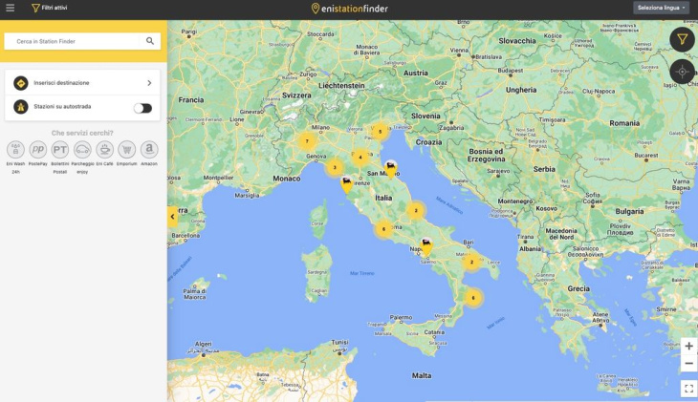Open station cluster 7 near Milano

pyautogui.click(x=307, y=141)
